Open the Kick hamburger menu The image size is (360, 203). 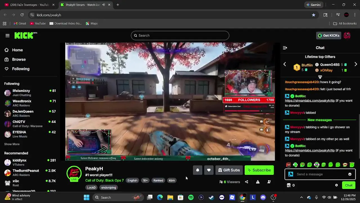pos(8,36)
